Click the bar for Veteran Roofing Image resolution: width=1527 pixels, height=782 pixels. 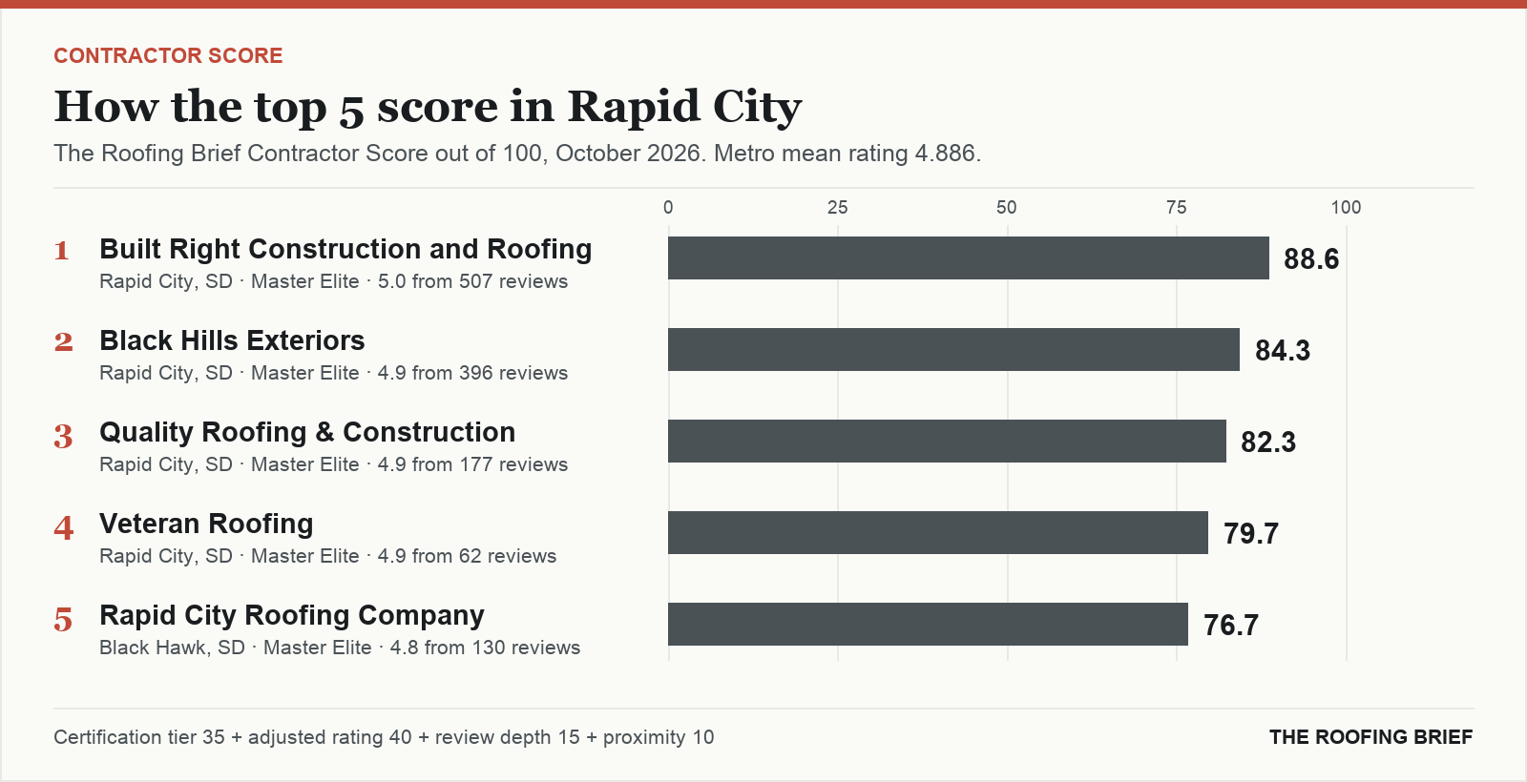(938, 532)
